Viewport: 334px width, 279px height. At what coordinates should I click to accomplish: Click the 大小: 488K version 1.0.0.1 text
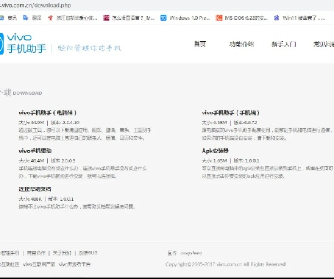tap(46, 199)
